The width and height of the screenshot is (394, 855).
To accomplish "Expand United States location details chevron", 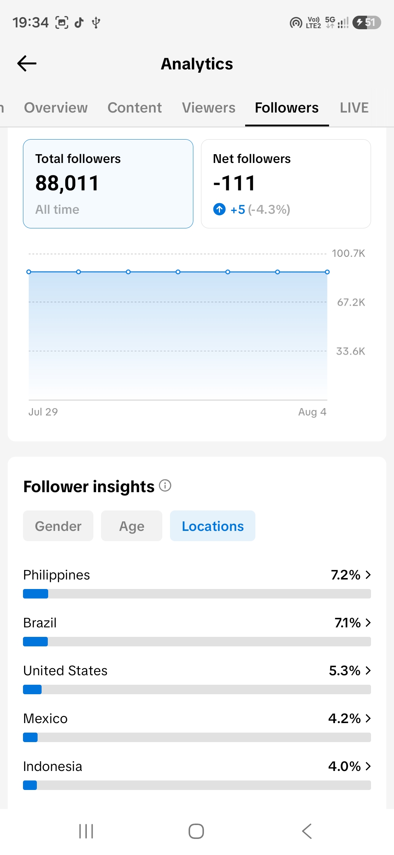I will [x=368, y=670].
